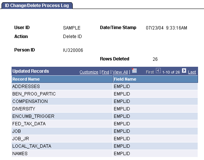Click Person ID value IU320006
204x160 pixels.
point(73,50)
